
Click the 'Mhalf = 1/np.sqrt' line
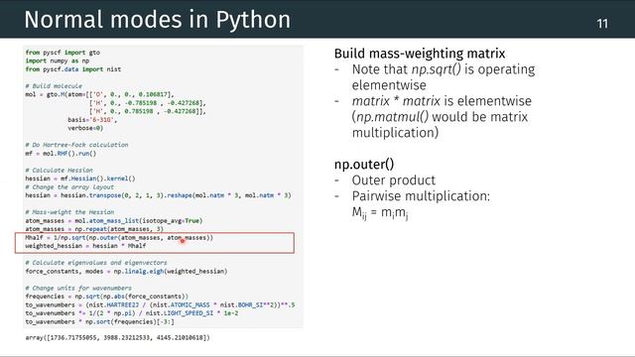click(x=119, y=238)
